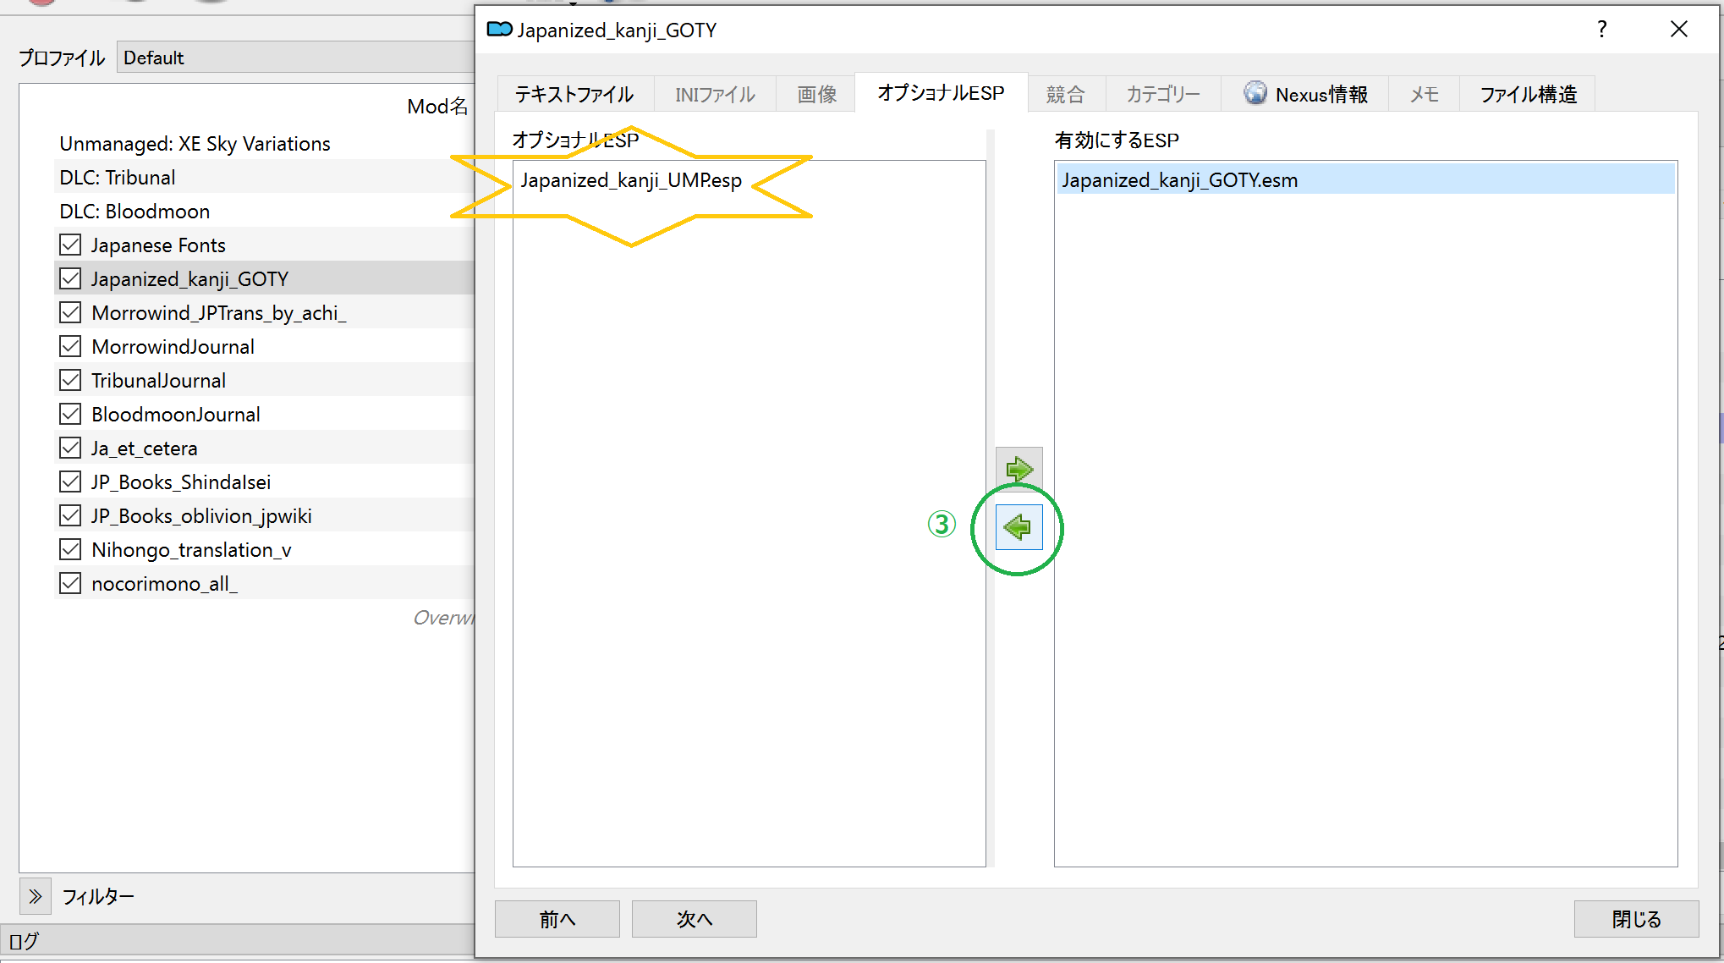
Task: Select Japanized_kanji_GOTY.esm in enabled list
Action: 1179,180
